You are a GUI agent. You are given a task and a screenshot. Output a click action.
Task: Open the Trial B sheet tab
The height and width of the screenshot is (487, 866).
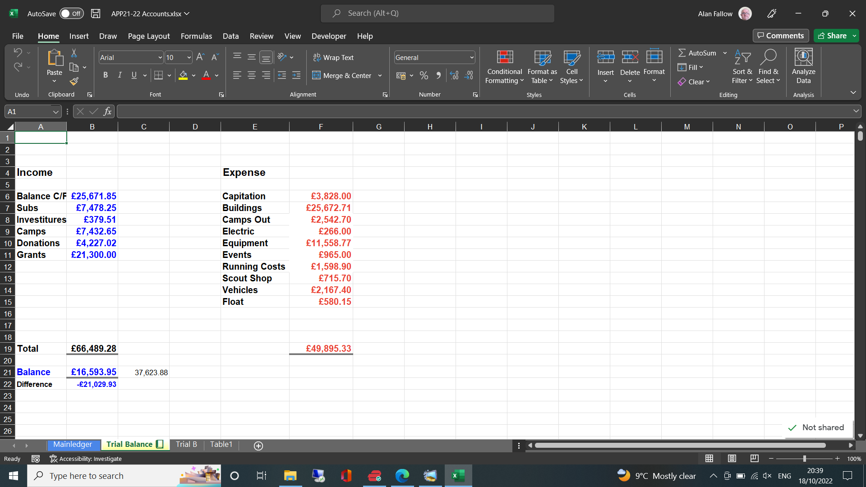(186, 445)
